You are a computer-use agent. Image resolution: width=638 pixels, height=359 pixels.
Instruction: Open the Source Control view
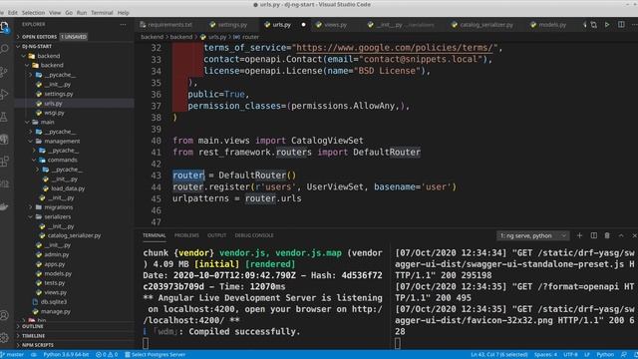4,72
